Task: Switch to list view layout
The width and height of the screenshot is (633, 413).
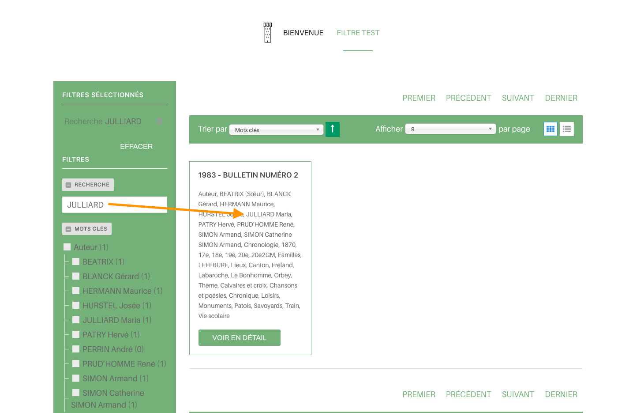Action: [567, 129]
